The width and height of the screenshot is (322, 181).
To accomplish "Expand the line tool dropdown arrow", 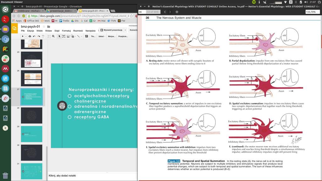I will (x=81, y=36).
